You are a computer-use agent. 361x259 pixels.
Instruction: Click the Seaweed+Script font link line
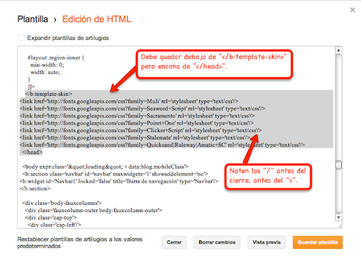coord(142,108)
